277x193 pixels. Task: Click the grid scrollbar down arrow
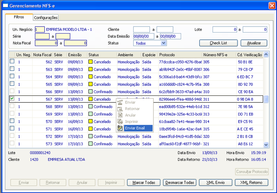266,145
